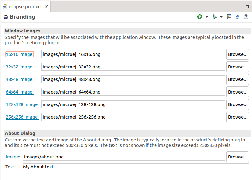
Task: Expand the debug launch dropdown arrow
Action: 221,17
